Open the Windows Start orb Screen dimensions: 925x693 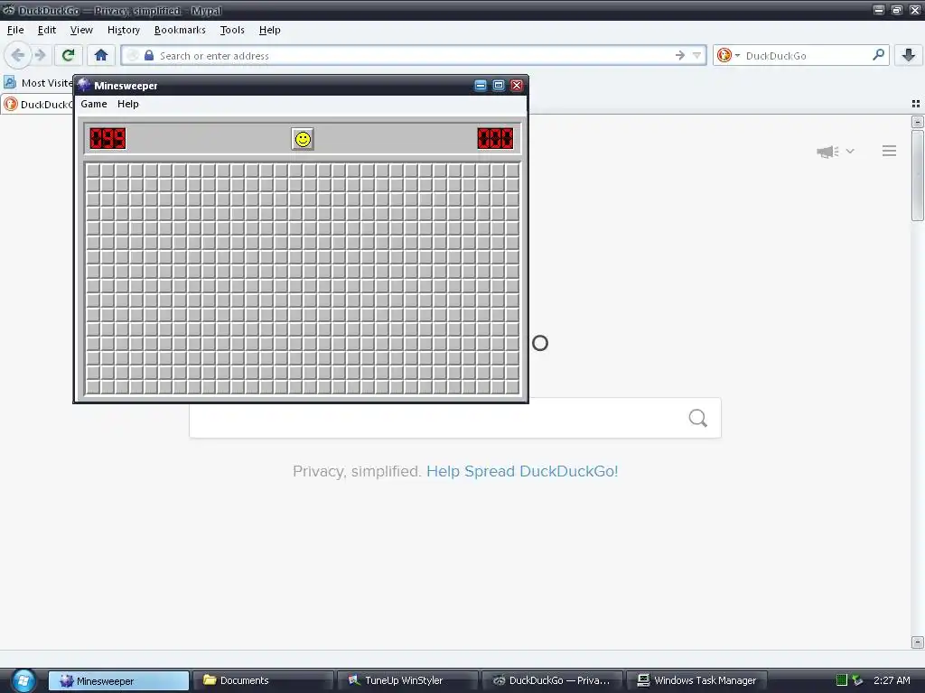23,680
